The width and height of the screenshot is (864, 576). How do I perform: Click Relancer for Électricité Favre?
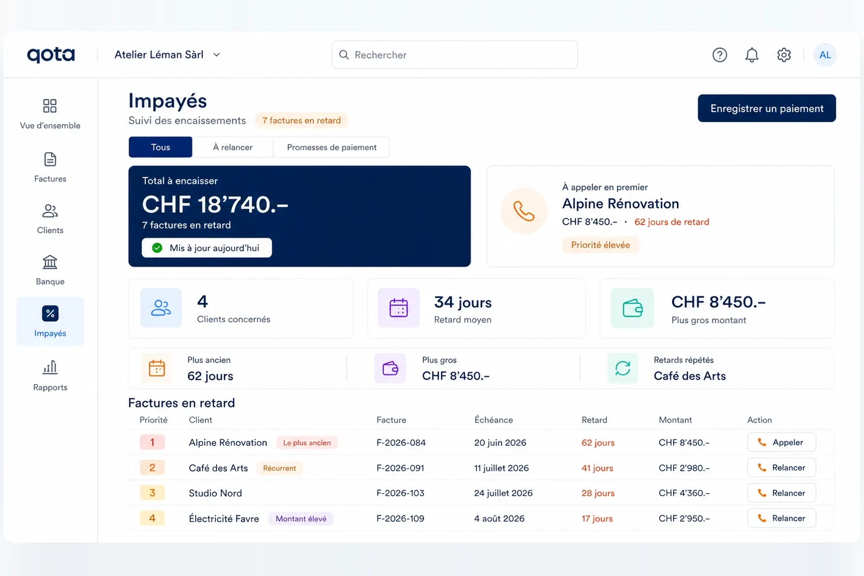(781, 518)
